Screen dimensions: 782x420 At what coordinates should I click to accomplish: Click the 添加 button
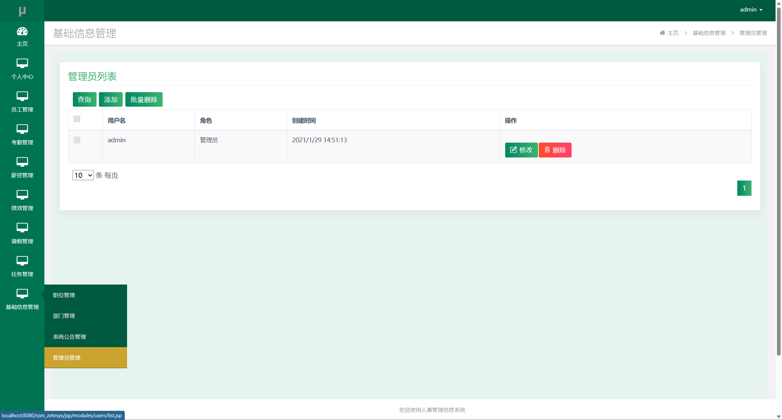pos(110,100)
